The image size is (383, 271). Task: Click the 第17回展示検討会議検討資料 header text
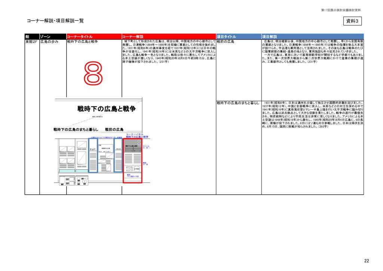click(x=341, y=10)
